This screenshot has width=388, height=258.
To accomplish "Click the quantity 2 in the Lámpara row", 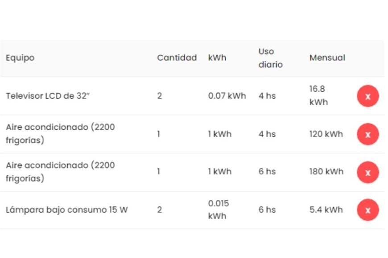I will point(160,210).
